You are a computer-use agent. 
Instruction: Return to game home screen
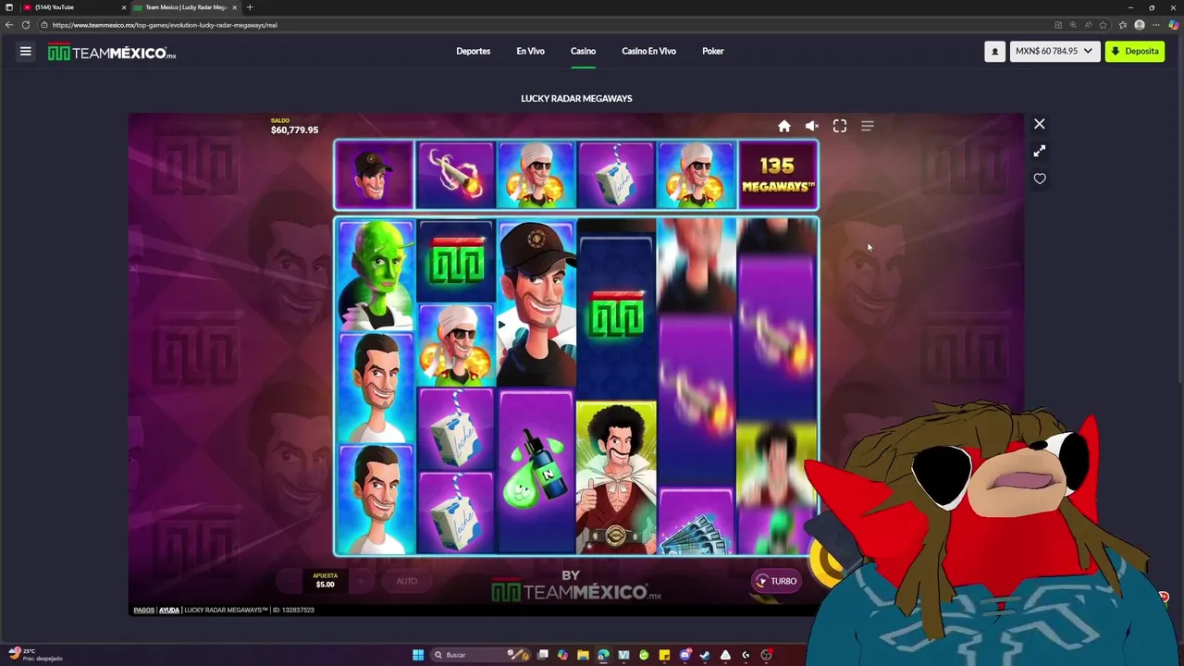click(x=784, y=126)
